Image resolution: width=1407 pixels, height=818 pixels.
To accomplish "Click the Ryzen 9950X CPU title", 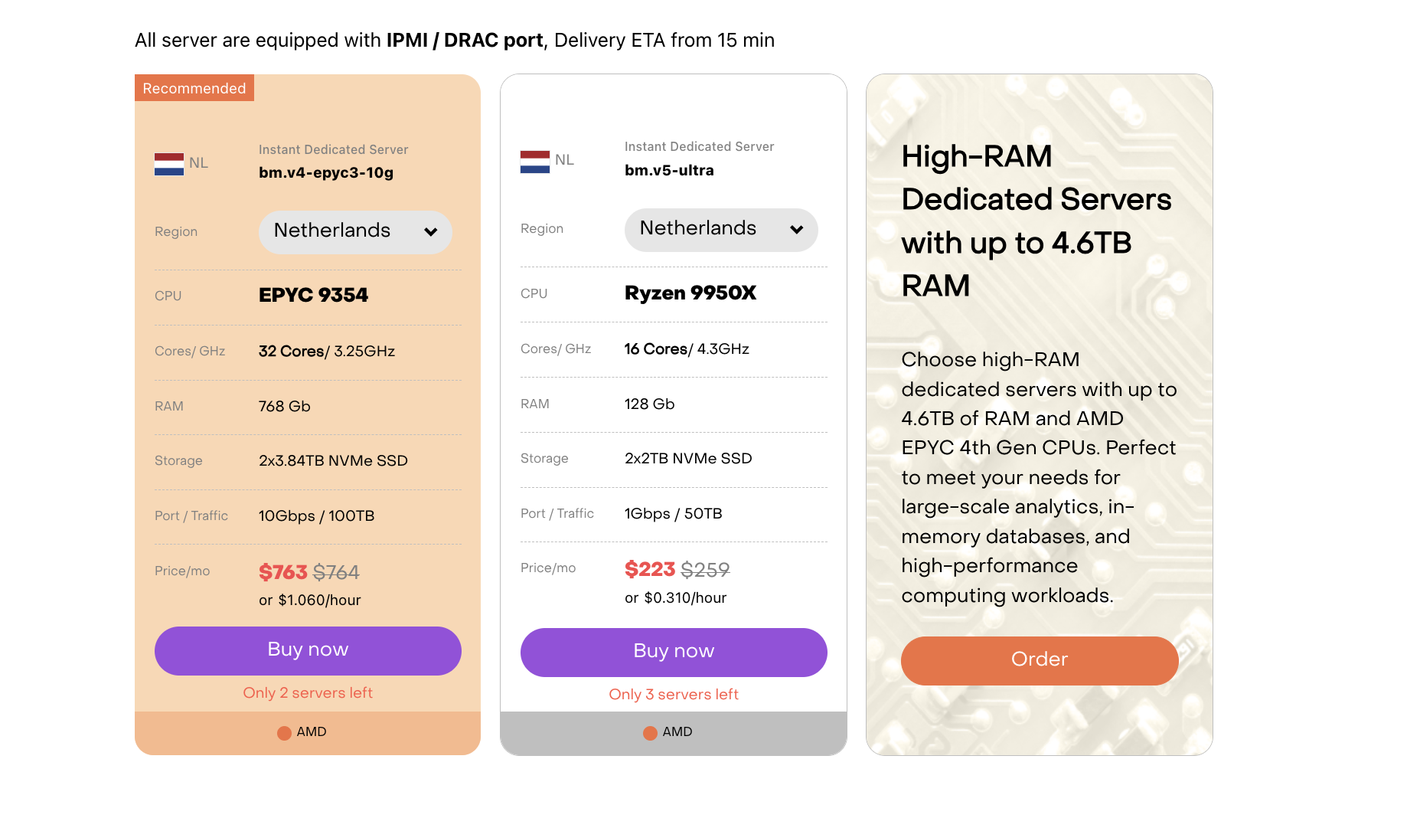I will (x=690, y=293).
